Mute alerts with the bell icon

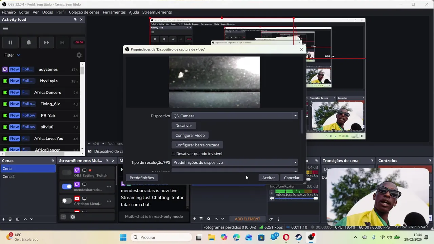(x=29, y=42)
